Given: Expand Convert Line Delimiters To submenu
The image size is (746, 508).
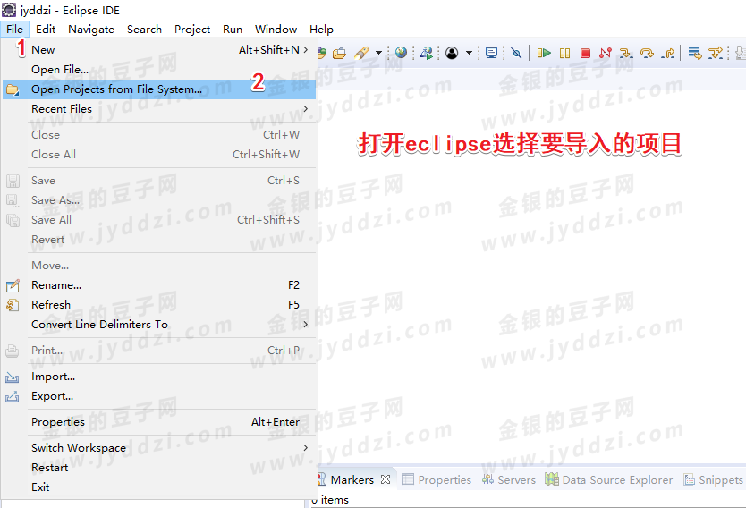Looking at the screenshot, I should (x=159, y=325).
